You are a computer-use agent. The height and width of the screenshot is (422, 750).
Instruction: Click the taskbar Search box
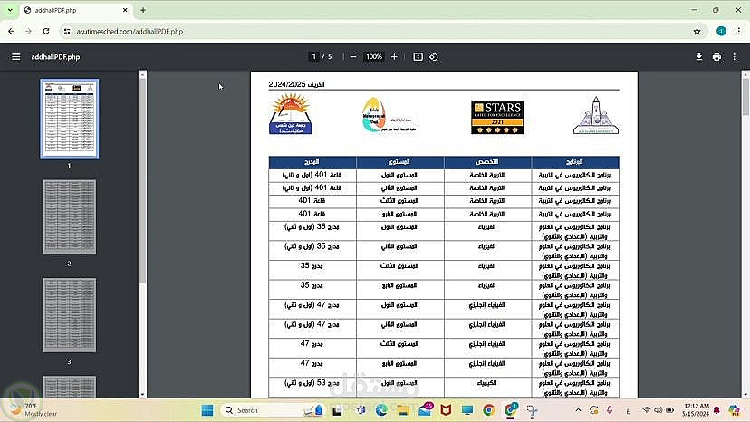coord(274,410)
